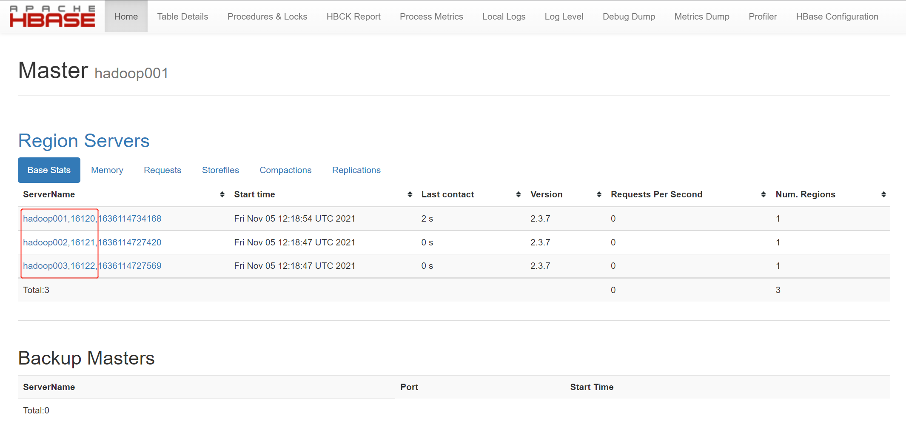Open the Profiler page

point(763,17)
